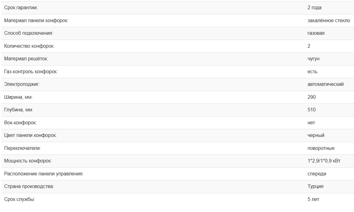
Task: Click the 'Материал решёток:' label
Action: click(x=26, y=59)
